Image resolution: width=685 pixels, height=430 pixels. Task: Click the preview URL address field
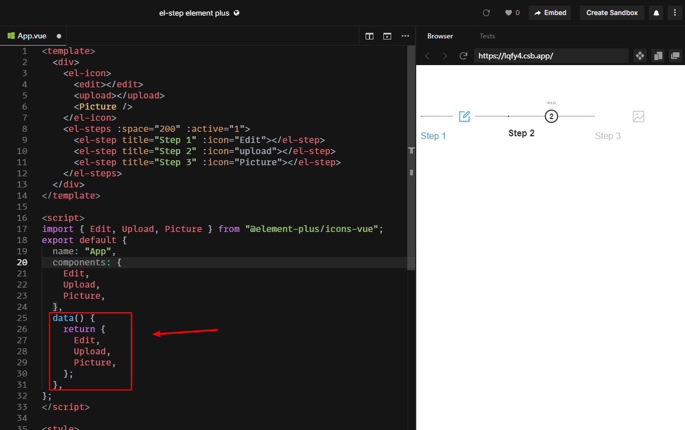(x=551, y=56)
